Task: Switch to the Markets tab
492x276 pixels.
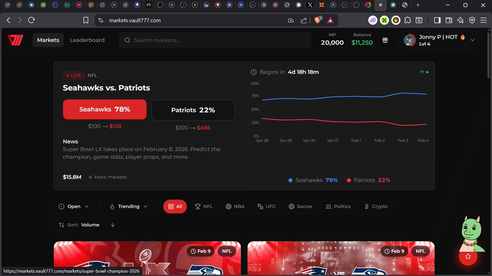Action: click(48, 40)
